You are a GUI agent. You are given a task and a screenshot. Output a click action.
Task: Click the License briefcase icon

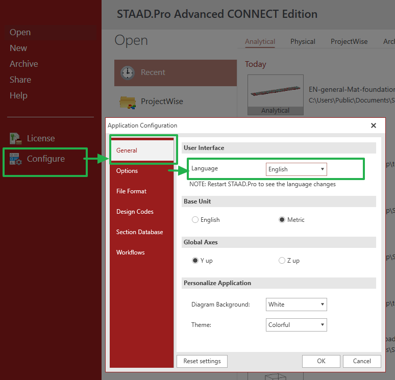(16, 139)
